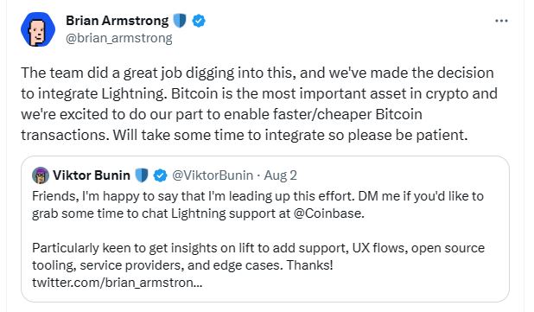Image resolution: width=534 pixels, height=312 pixels.
Task: Open the Viktor Bunin display name
Action: click(x=92, y=175)
